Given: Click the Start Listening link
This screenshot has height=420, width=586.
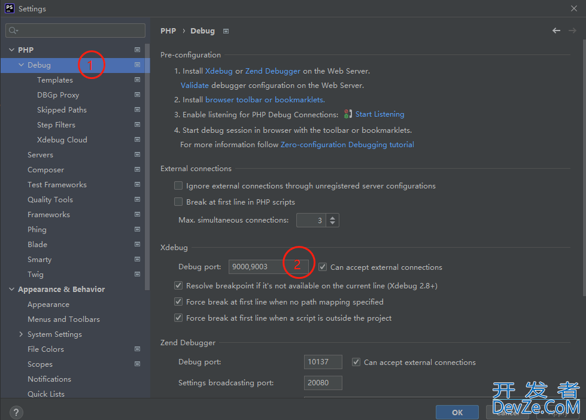Looking at the screenshot, I should (x=379, y=114).
